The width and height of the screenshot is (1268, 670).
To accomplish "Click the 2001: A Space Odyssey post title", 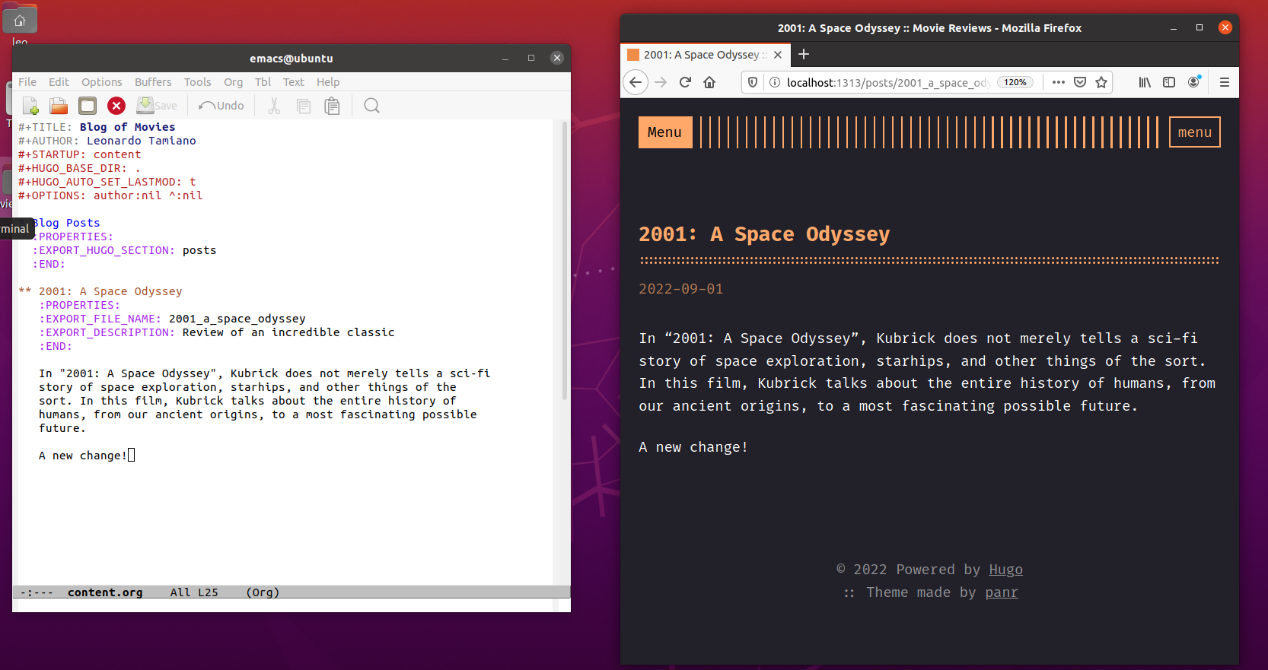I will (764, 234).
